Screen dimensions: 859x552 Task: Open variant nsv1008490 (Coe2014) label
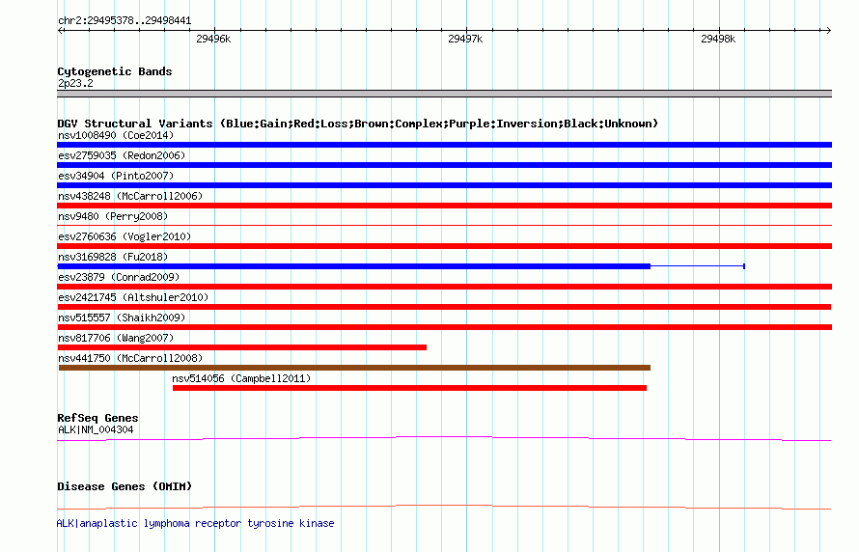coord(116,135)
